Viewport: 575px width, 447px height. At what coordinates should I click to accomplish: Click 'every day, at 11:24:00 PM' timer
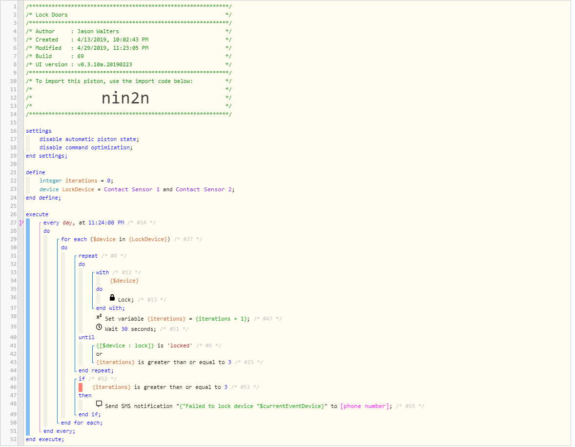(83, 223)
